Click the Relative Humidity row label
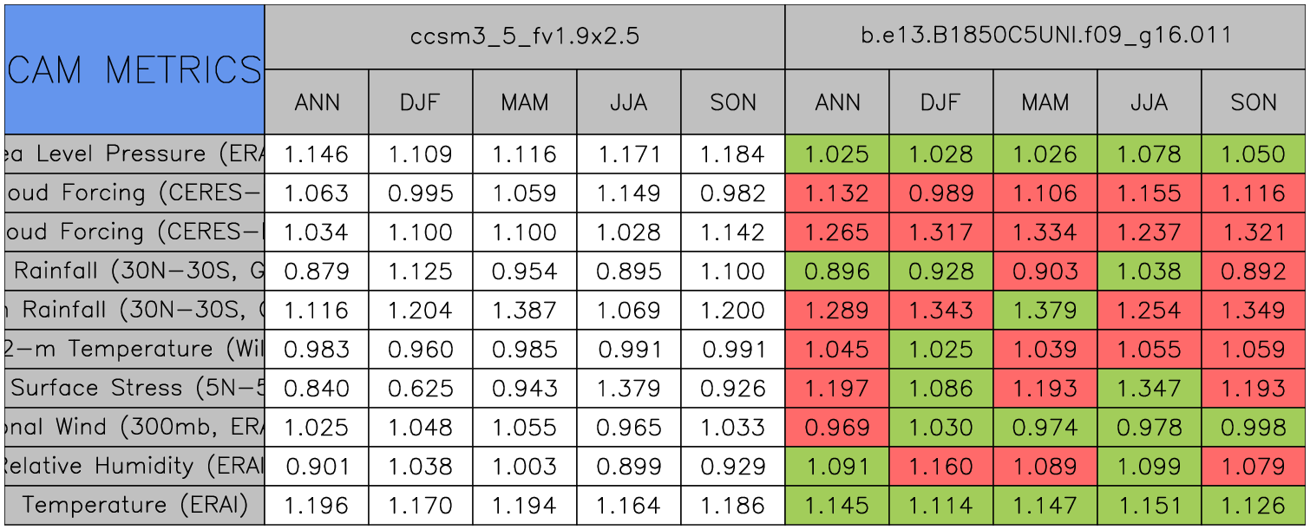This screenshot has height=530, width=1310. tap(134, 466)
